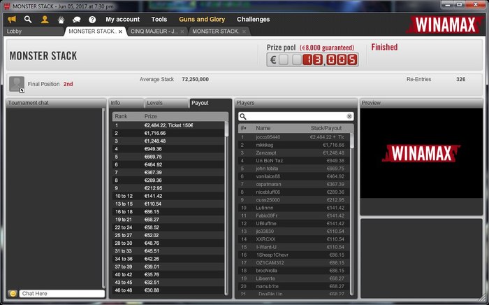The image size is (489, 305).
Task: Select player OZ1CAM312 row
Action: (x=294, y=262)
